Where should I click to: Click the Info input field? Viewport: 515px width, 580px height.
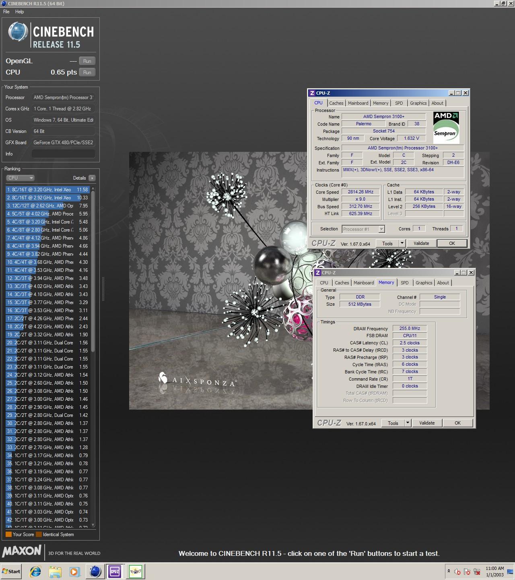tap(64, 154)
